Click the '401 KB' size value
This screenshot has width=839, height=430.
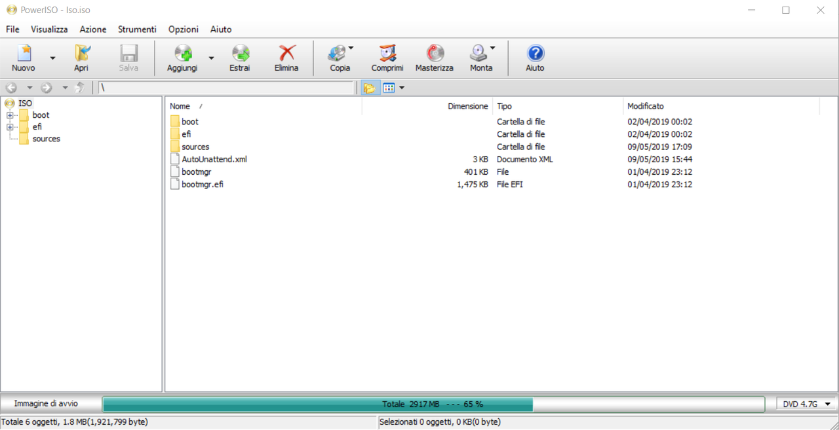point(476,172)
